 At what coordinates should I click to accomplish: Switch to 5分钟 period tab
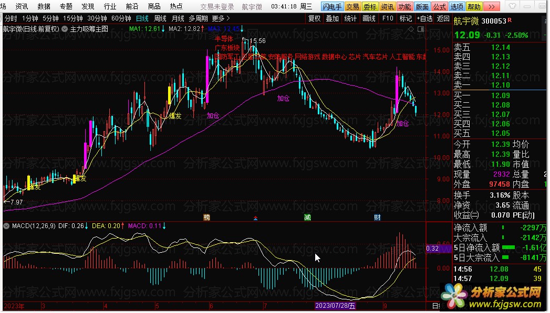pos(50,18)
